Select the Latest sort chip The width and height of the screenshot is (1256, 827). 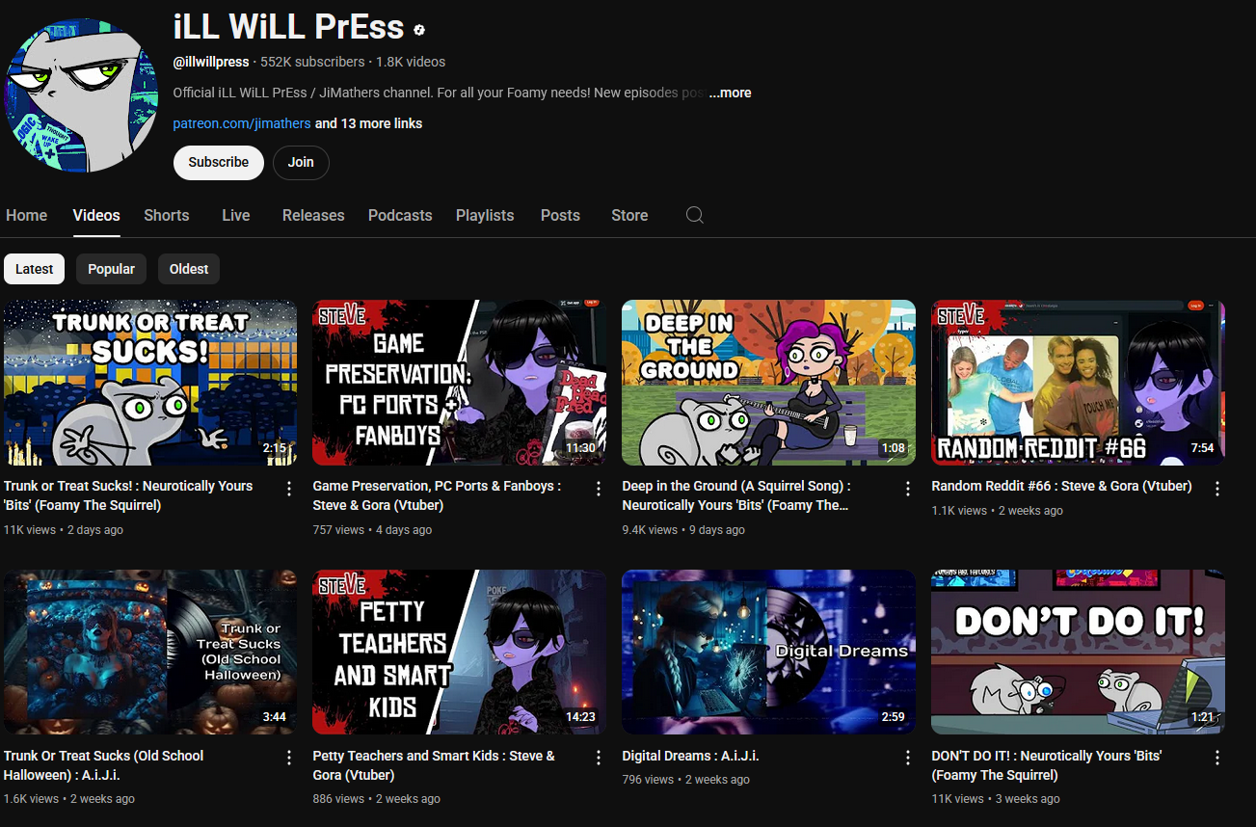[x=35, y=269]
